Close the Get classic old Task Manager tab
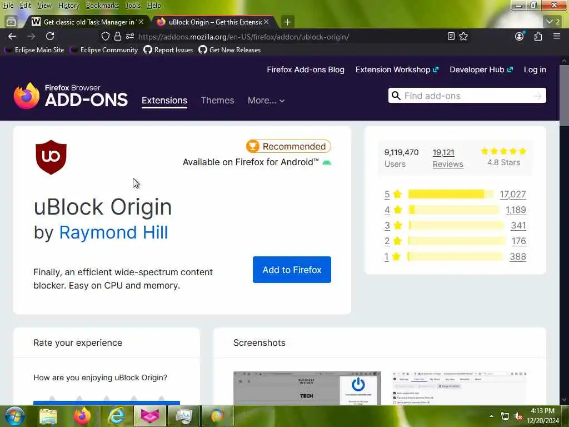 click(141, 22)
